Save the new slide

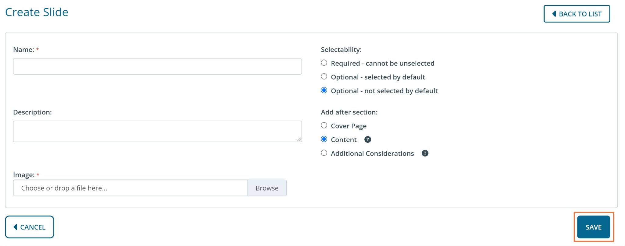593,227
